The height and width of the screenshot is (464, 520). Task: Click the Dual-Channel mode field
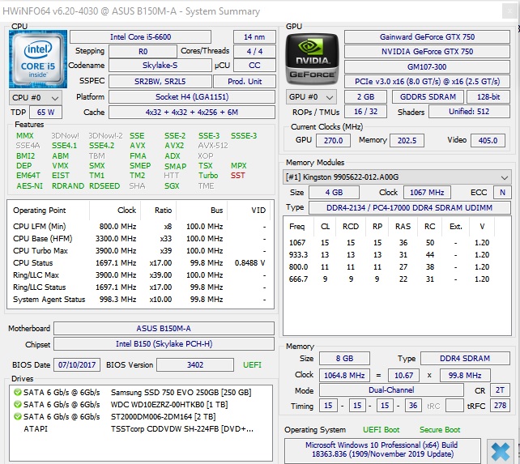[391, 390]
